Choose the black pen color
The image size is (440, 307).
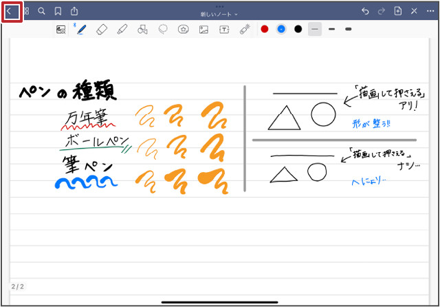click(298, 29)
